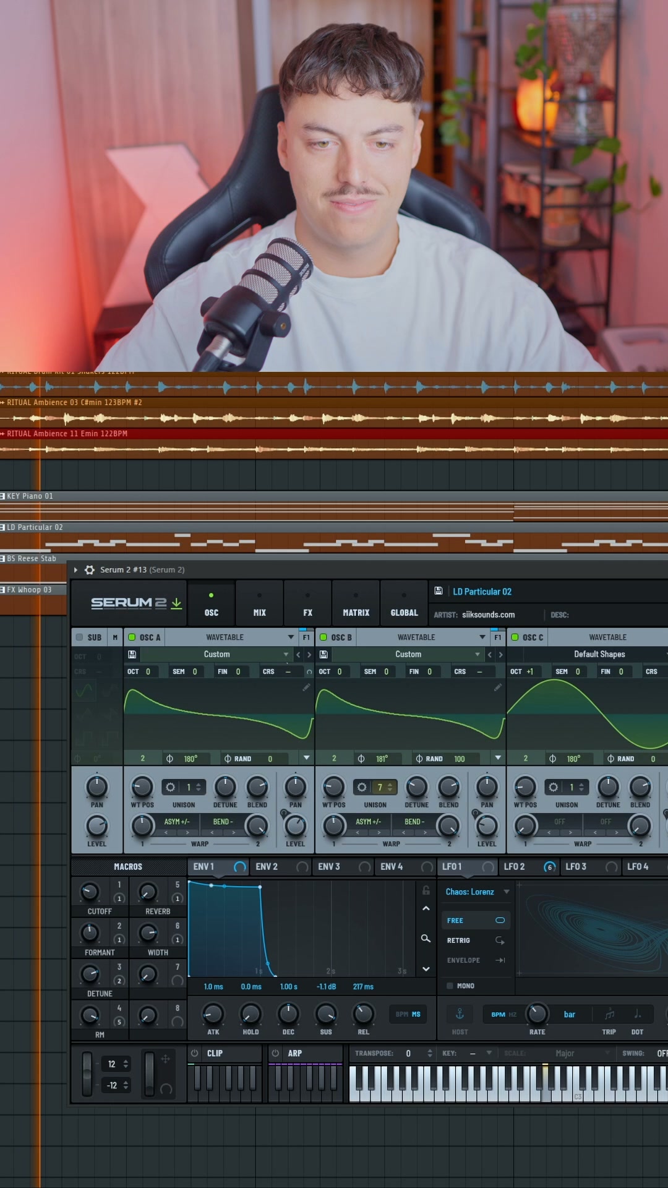Select the ENV 2 tab
Viewport: 668px width, 1188px height.
point(280,867)
